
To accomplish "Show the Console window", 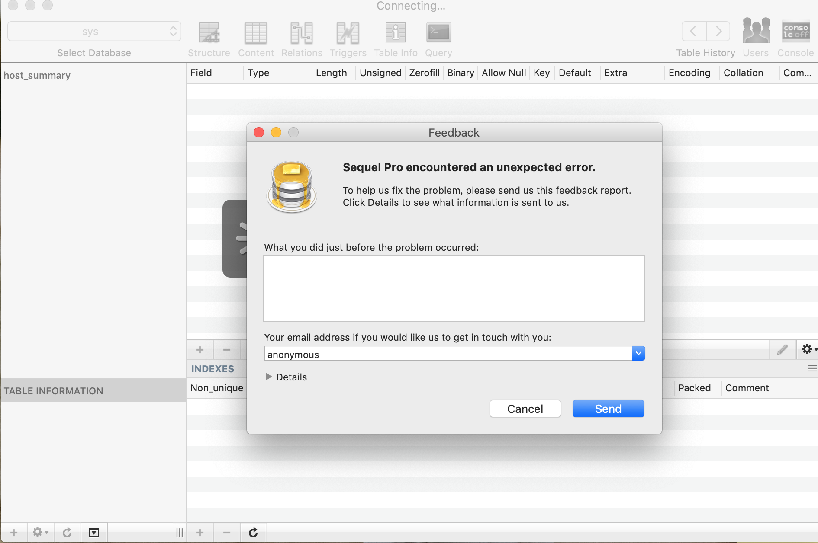I will click(x=795, y=31).
